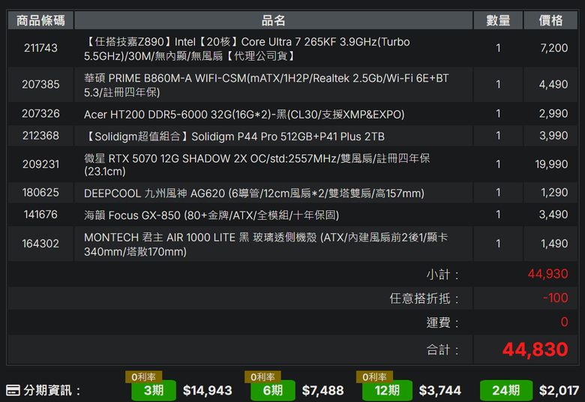
Task: Click the shipping fee value 0
Action: (x=565, y=322)
